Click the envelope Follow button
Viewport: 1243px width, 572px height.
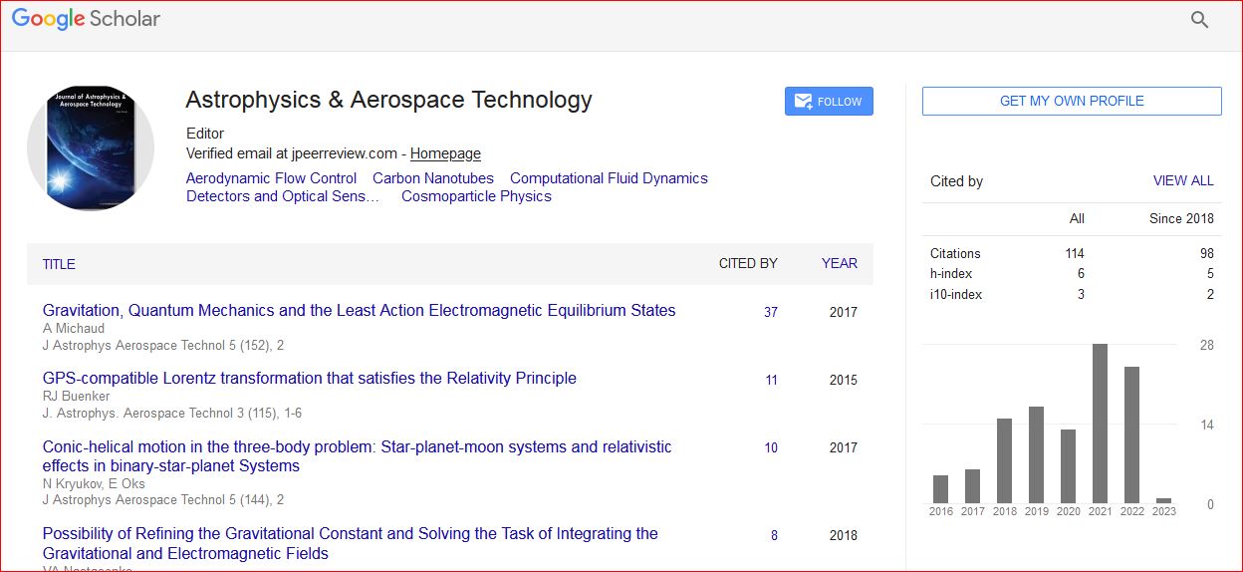click(829, 102)
